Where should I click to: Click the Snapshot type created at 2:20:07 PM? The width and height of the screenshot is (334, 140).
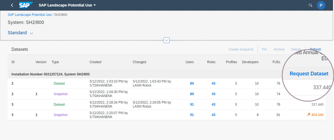click(x=60, y=115)
